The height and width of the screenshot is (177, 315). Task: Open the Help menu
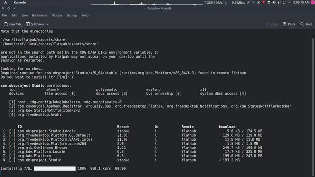pos(85,15)
